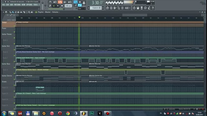207x116 pixels.
Task: Go to the previous pattern with the left arrow
Action: point(89,8)
